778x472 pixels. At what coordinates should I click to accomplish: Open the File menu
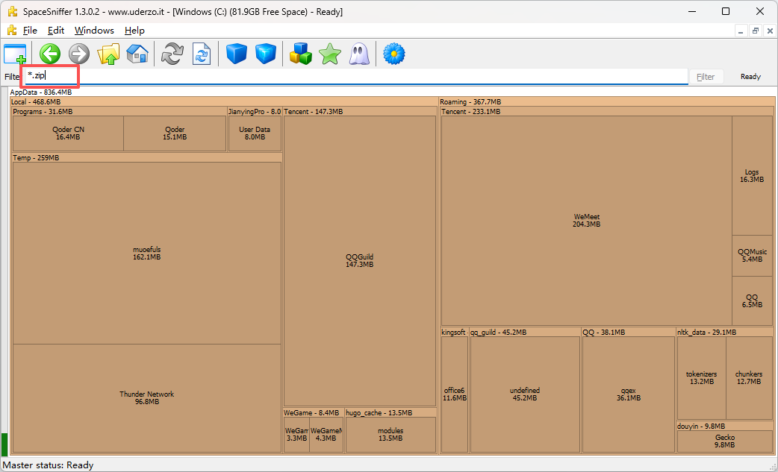[31, 31]
